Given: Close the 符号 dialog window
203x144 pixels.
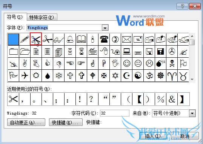Looking at the screenshot, I should coord(195,6).
